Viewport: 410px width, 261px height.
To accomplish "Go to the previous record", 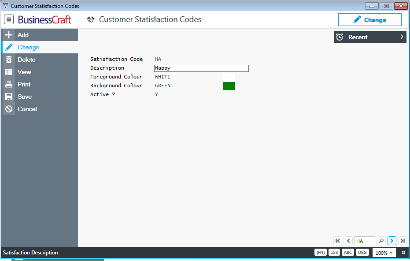I will tap(348, 241).
